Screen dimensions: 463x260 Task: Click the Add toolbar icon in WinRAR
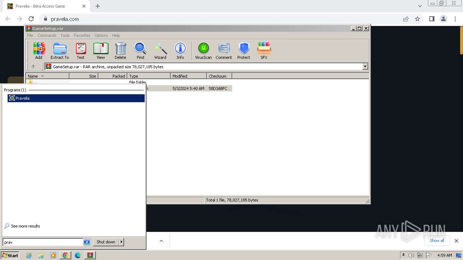(x=39, y=51)
